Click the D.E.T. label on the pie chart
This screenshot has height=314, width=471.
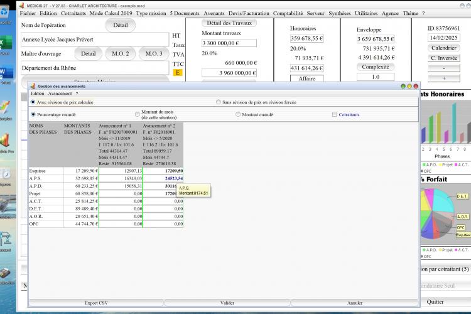462,196
